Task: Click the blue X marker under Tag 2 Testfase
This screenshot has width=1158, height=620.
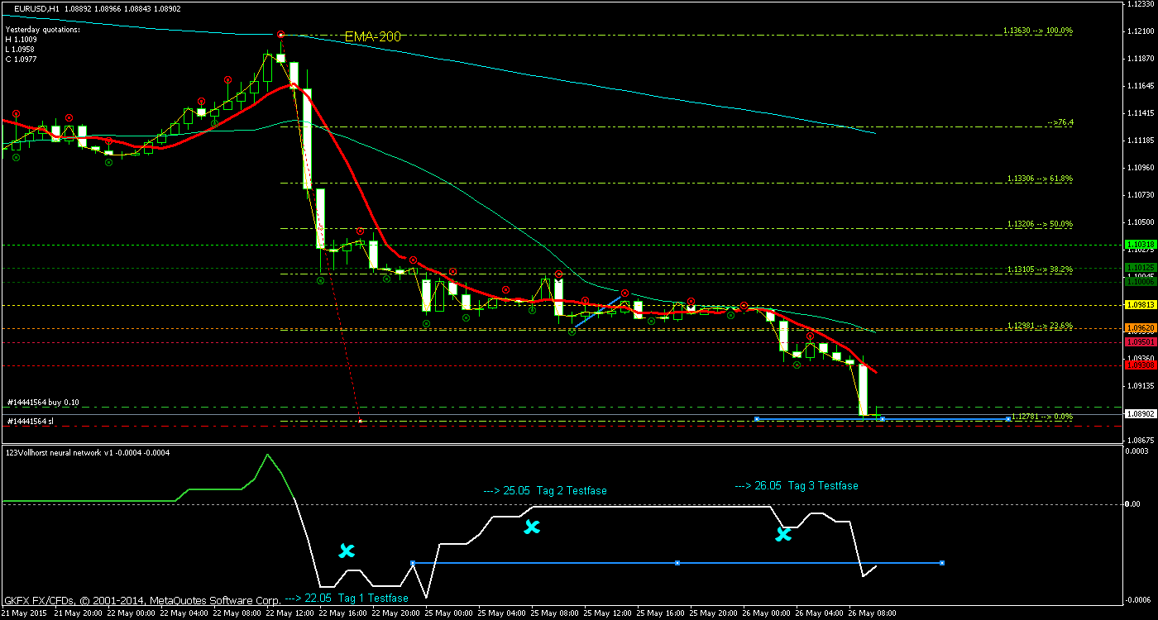Action: pyautogui.click(x=534, y=527)
